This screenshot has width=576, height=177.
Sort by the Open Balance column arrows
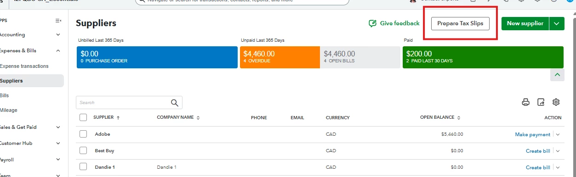coord(459,117)
